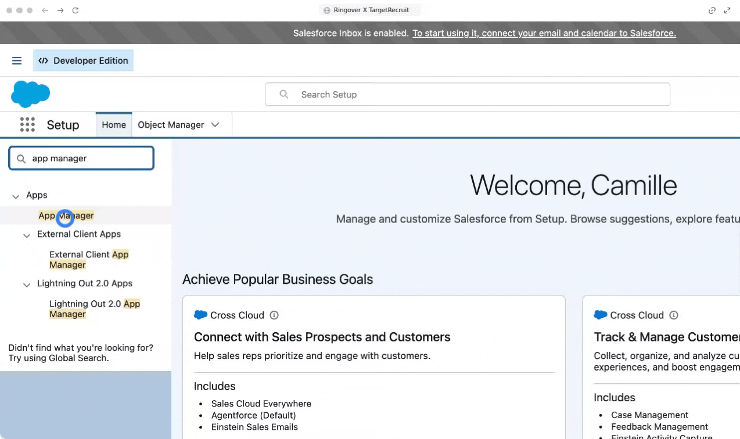Click the globe icon beside page title
Image resolution: width=740 pixels, height=439 pixels.
click(327, 10)
